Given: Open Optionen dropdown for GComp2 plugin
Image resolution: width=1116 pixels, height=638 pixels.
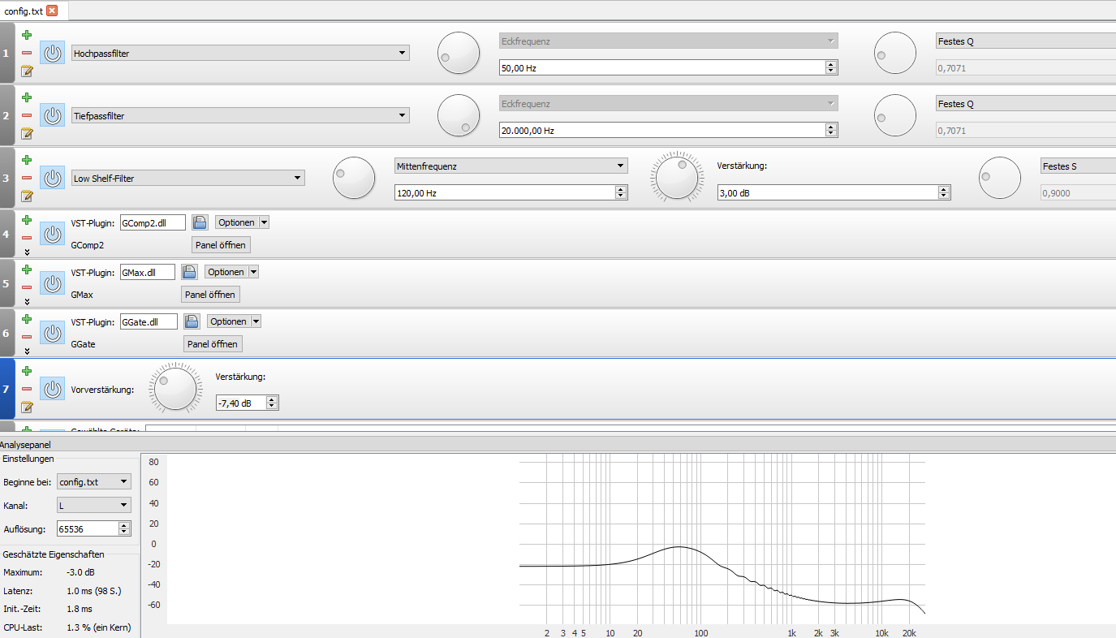Looking at the screenshot, I should point(242,222).
